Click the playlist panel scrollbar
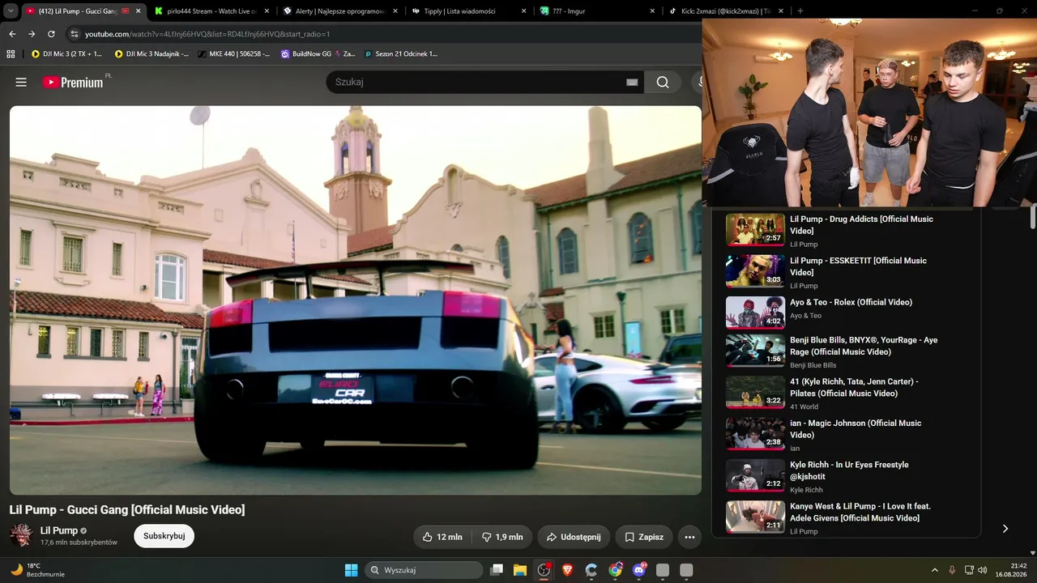 click(1033, 219)
